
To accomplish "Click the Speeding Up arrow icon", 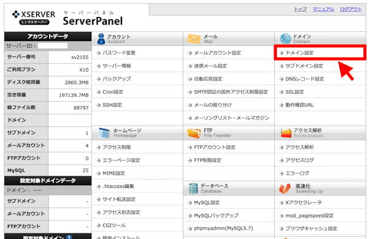I will point(285,188).
